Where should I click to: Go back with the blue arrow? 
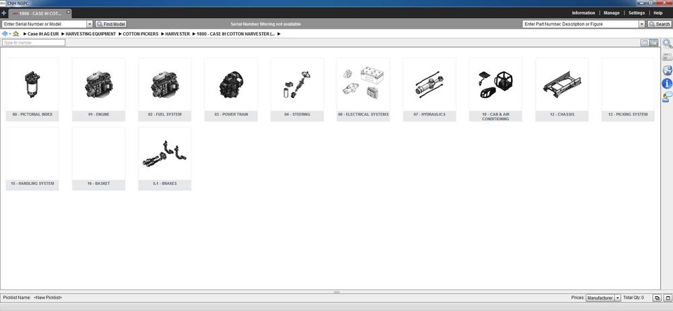tap(4, 34)
